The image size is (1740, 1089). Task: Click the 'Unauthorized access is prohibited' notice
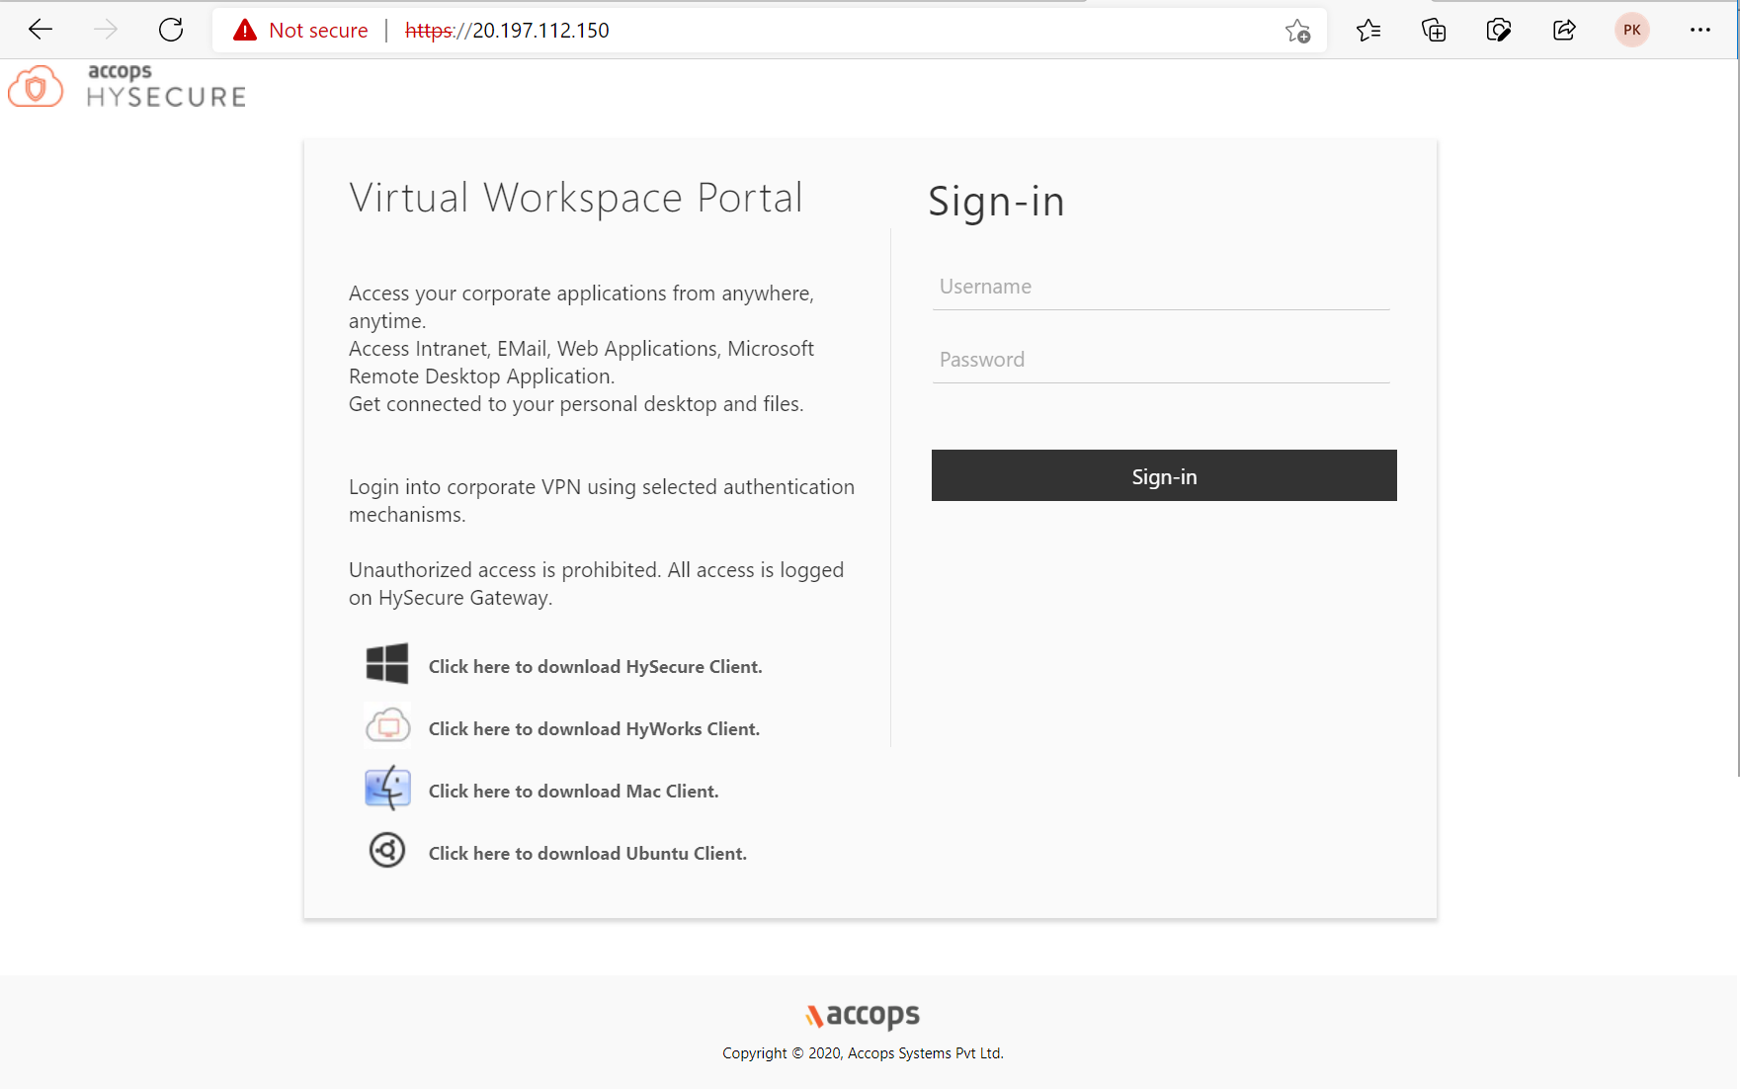(x=596, y=584)
